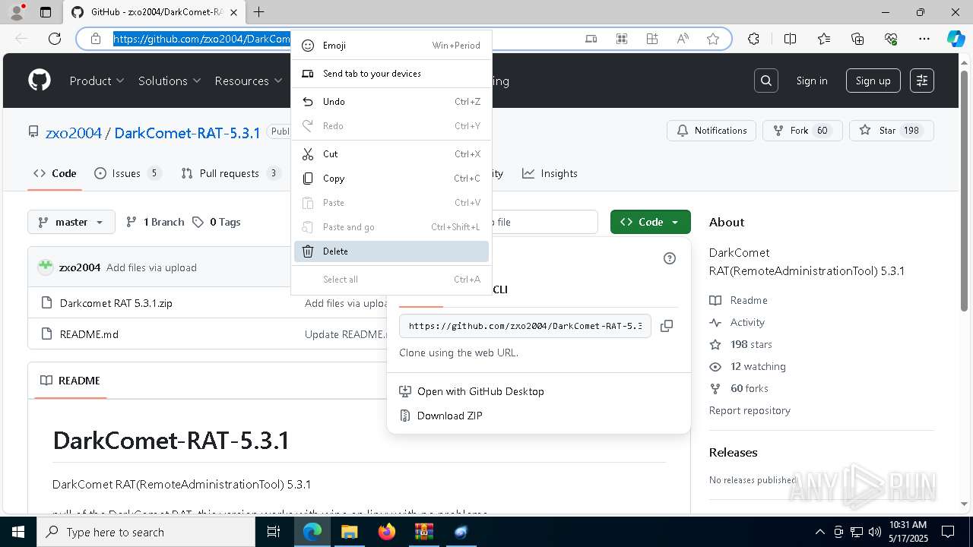Viewport: 973px width, 547px height.
Task: Fork the repository button
Action: (802, 131)
